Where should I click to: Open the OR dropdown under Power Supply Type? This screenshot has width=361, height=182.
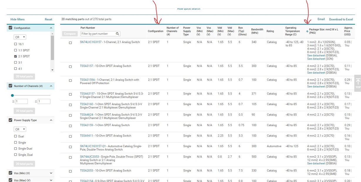[x=20, y=129]
